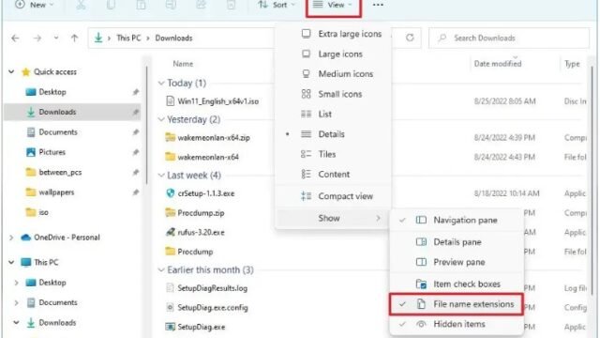600x338 pixels.
Task: Click the Copy icon in toolbar
Action: click(111, 5)
